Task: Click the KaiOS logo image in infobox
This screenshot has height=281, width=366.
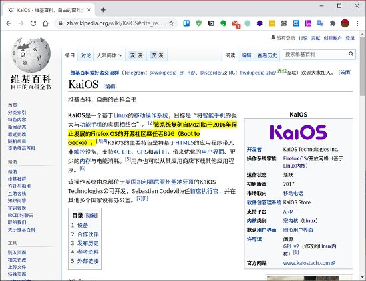Action: (298, 132)
